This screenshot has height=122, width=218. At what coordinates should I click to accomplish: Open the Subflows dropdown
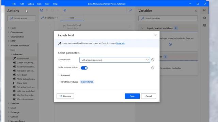pyautogui.click(x=49, y=18)
